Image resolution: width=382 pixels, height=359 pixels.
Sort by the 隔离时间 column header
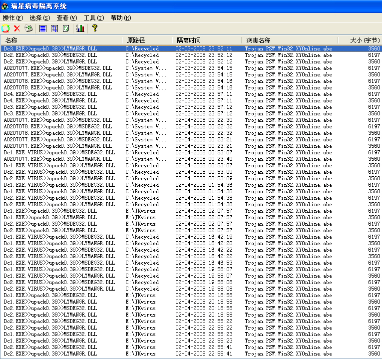tap(207, 40)
